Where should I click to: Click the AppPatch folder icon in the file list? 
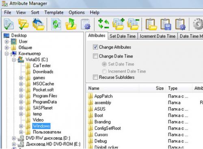pos(91,96)
